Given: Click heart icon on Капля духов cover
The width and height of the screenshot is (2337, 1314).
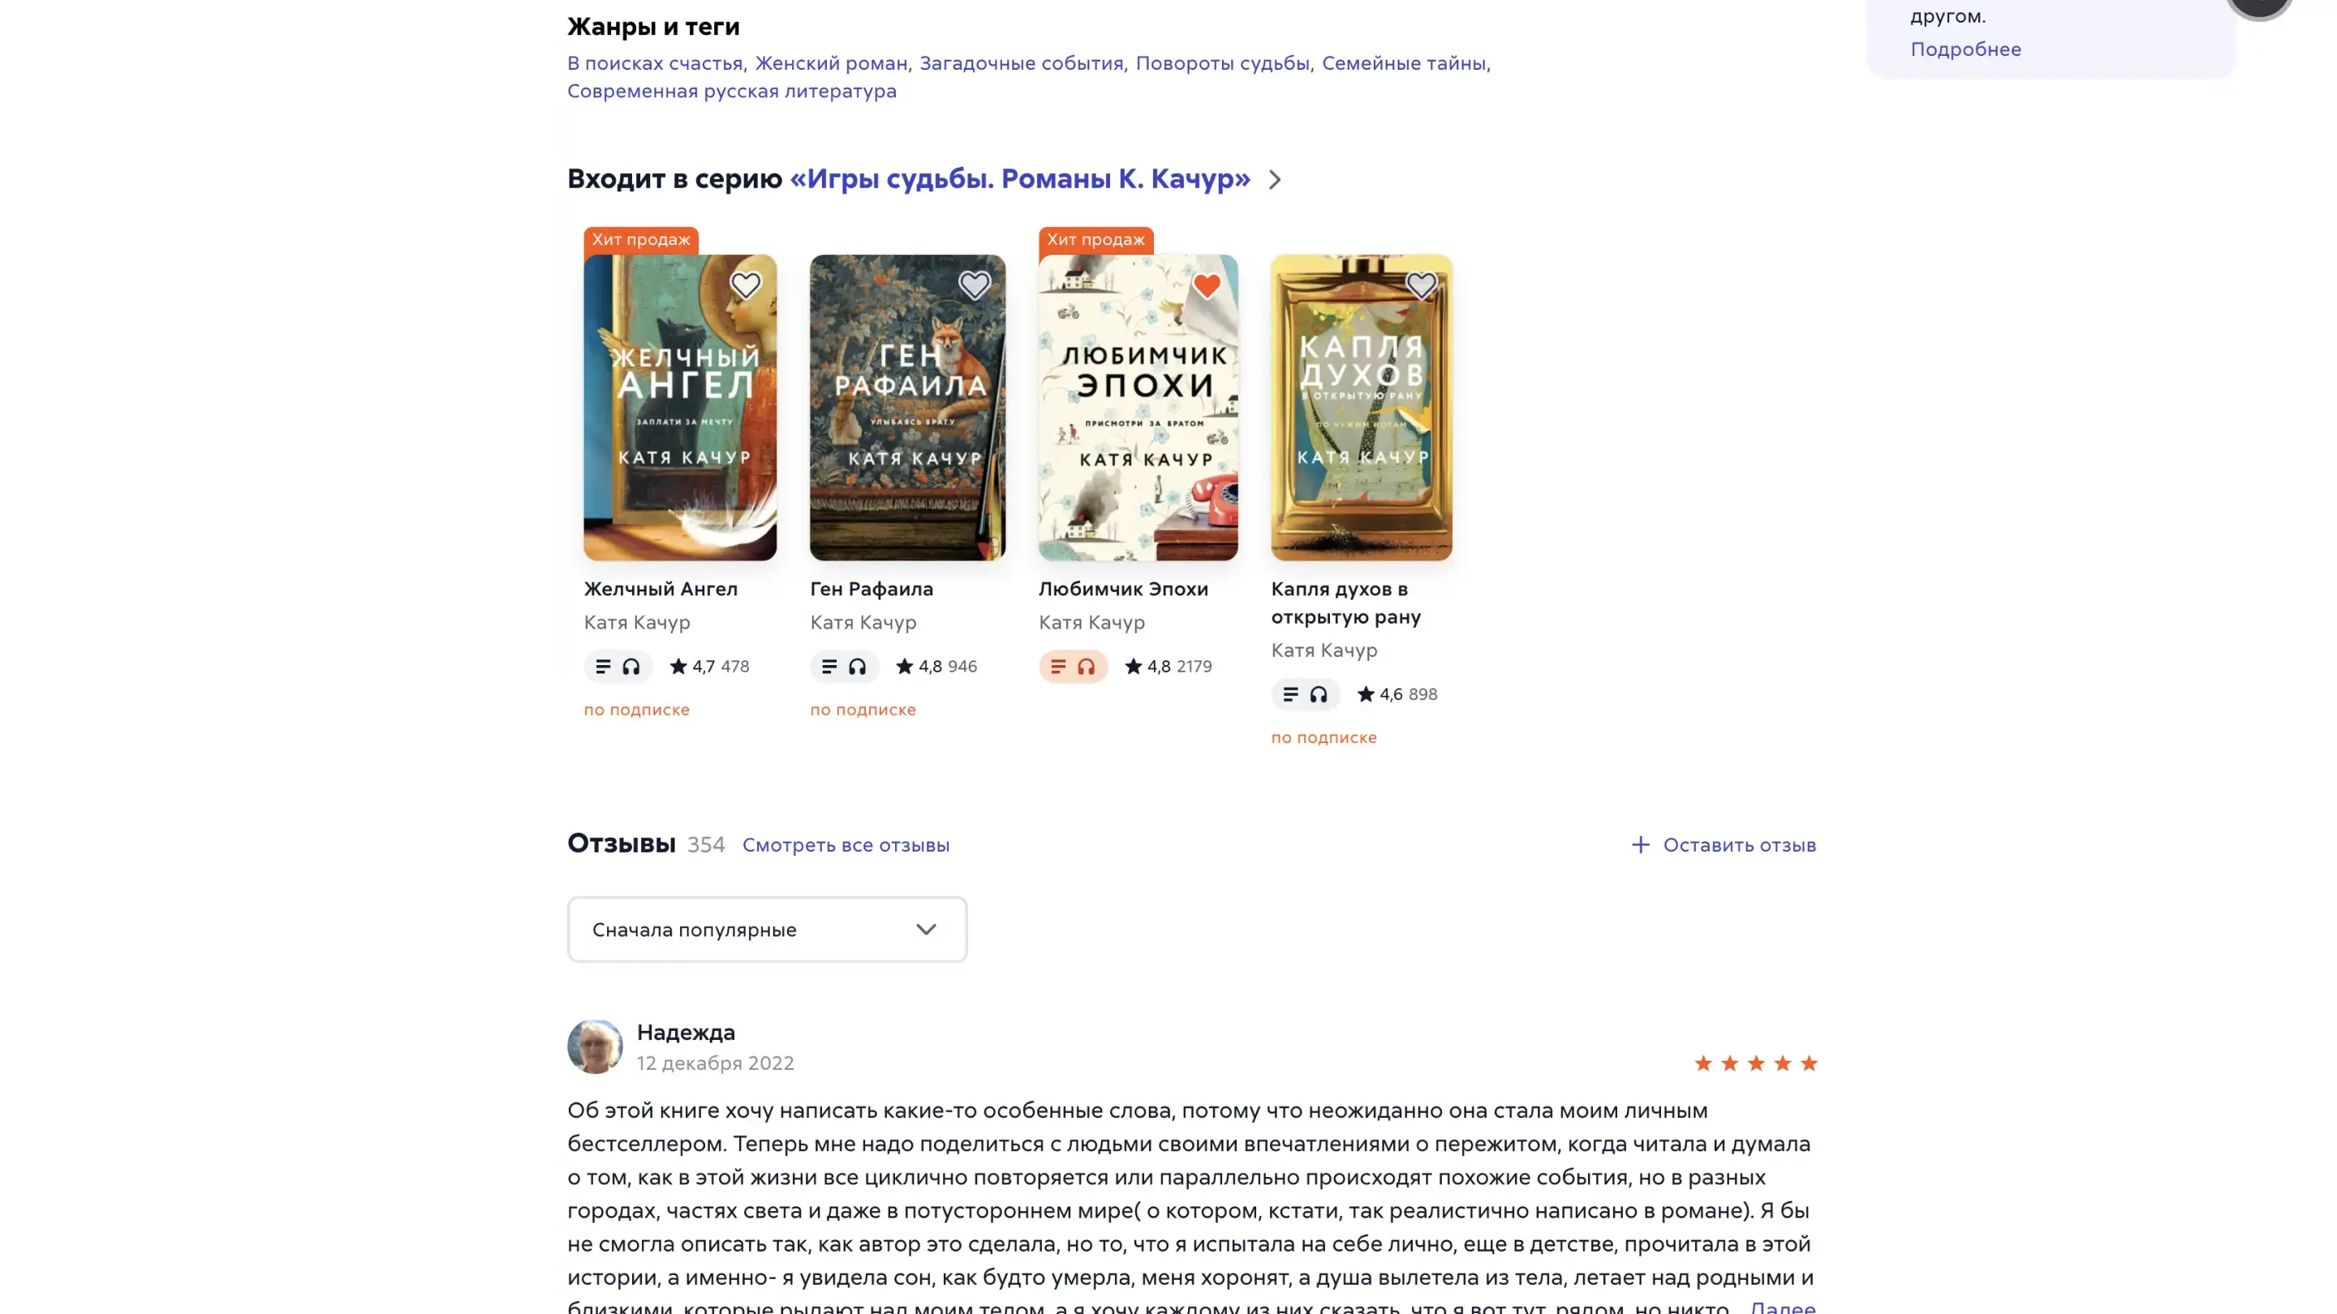Looking at the screenshot, I should pyautogui.click(x=1421, y=286).
